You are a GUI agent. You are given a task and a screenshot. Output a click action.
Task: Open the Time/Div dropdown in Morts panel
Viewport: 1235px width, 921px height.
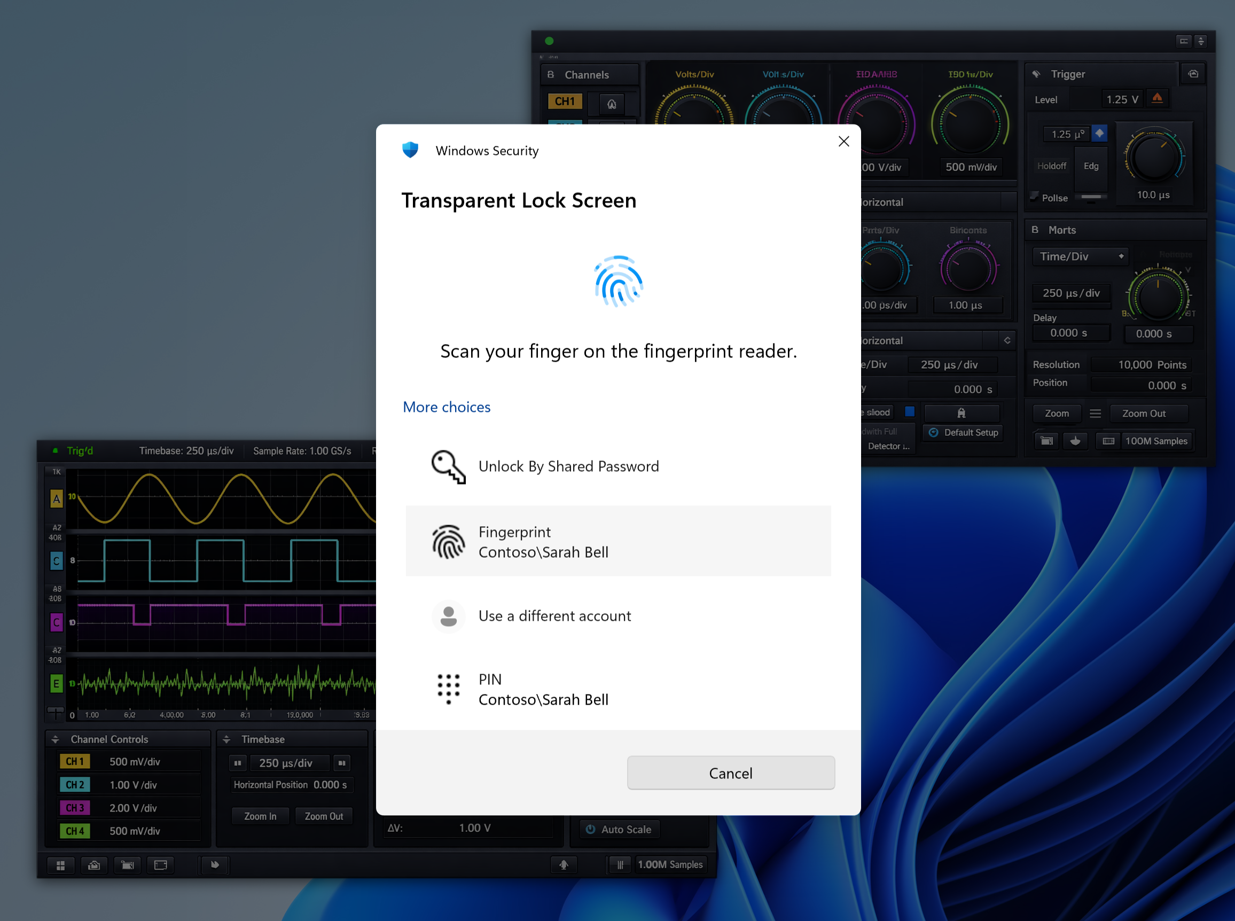coord(1080,256)
